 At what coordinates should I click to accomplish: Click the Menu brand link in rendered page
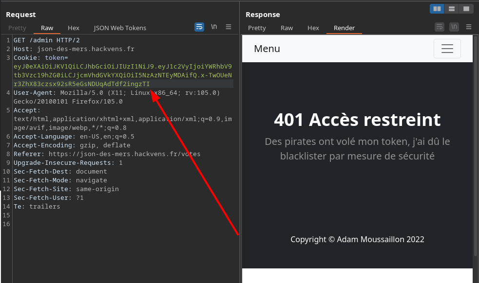pyautogui.click(x=267, y=49)
